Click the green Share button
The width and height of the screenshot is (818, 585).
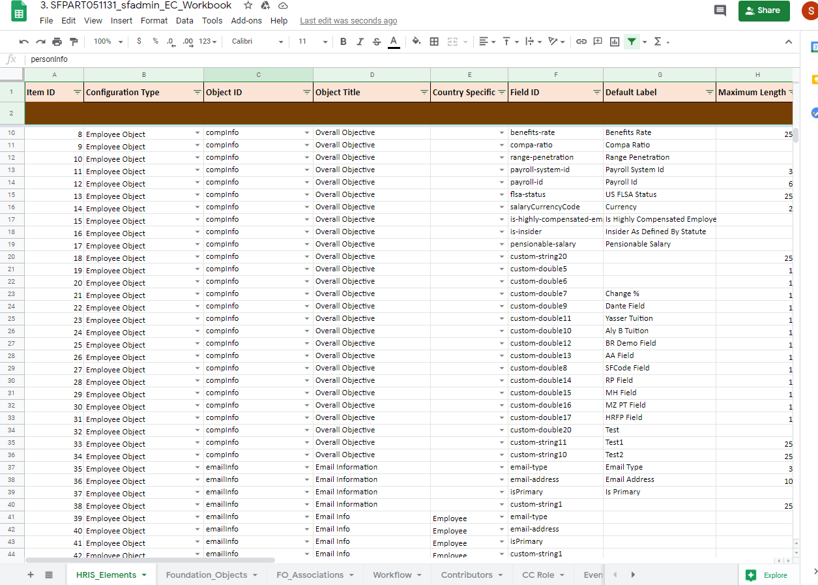pyautogui.click(x=763, y=10)
